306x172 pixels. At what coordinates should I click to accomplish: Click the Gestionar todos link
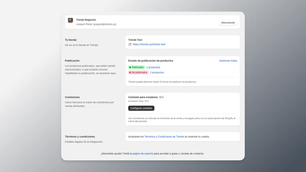tap(228, 61)
